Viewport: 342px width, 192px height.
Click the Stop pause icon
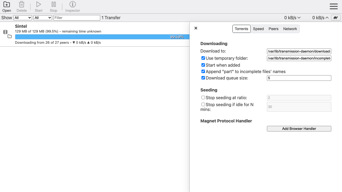pyautogui.click(x=53, y=5)
